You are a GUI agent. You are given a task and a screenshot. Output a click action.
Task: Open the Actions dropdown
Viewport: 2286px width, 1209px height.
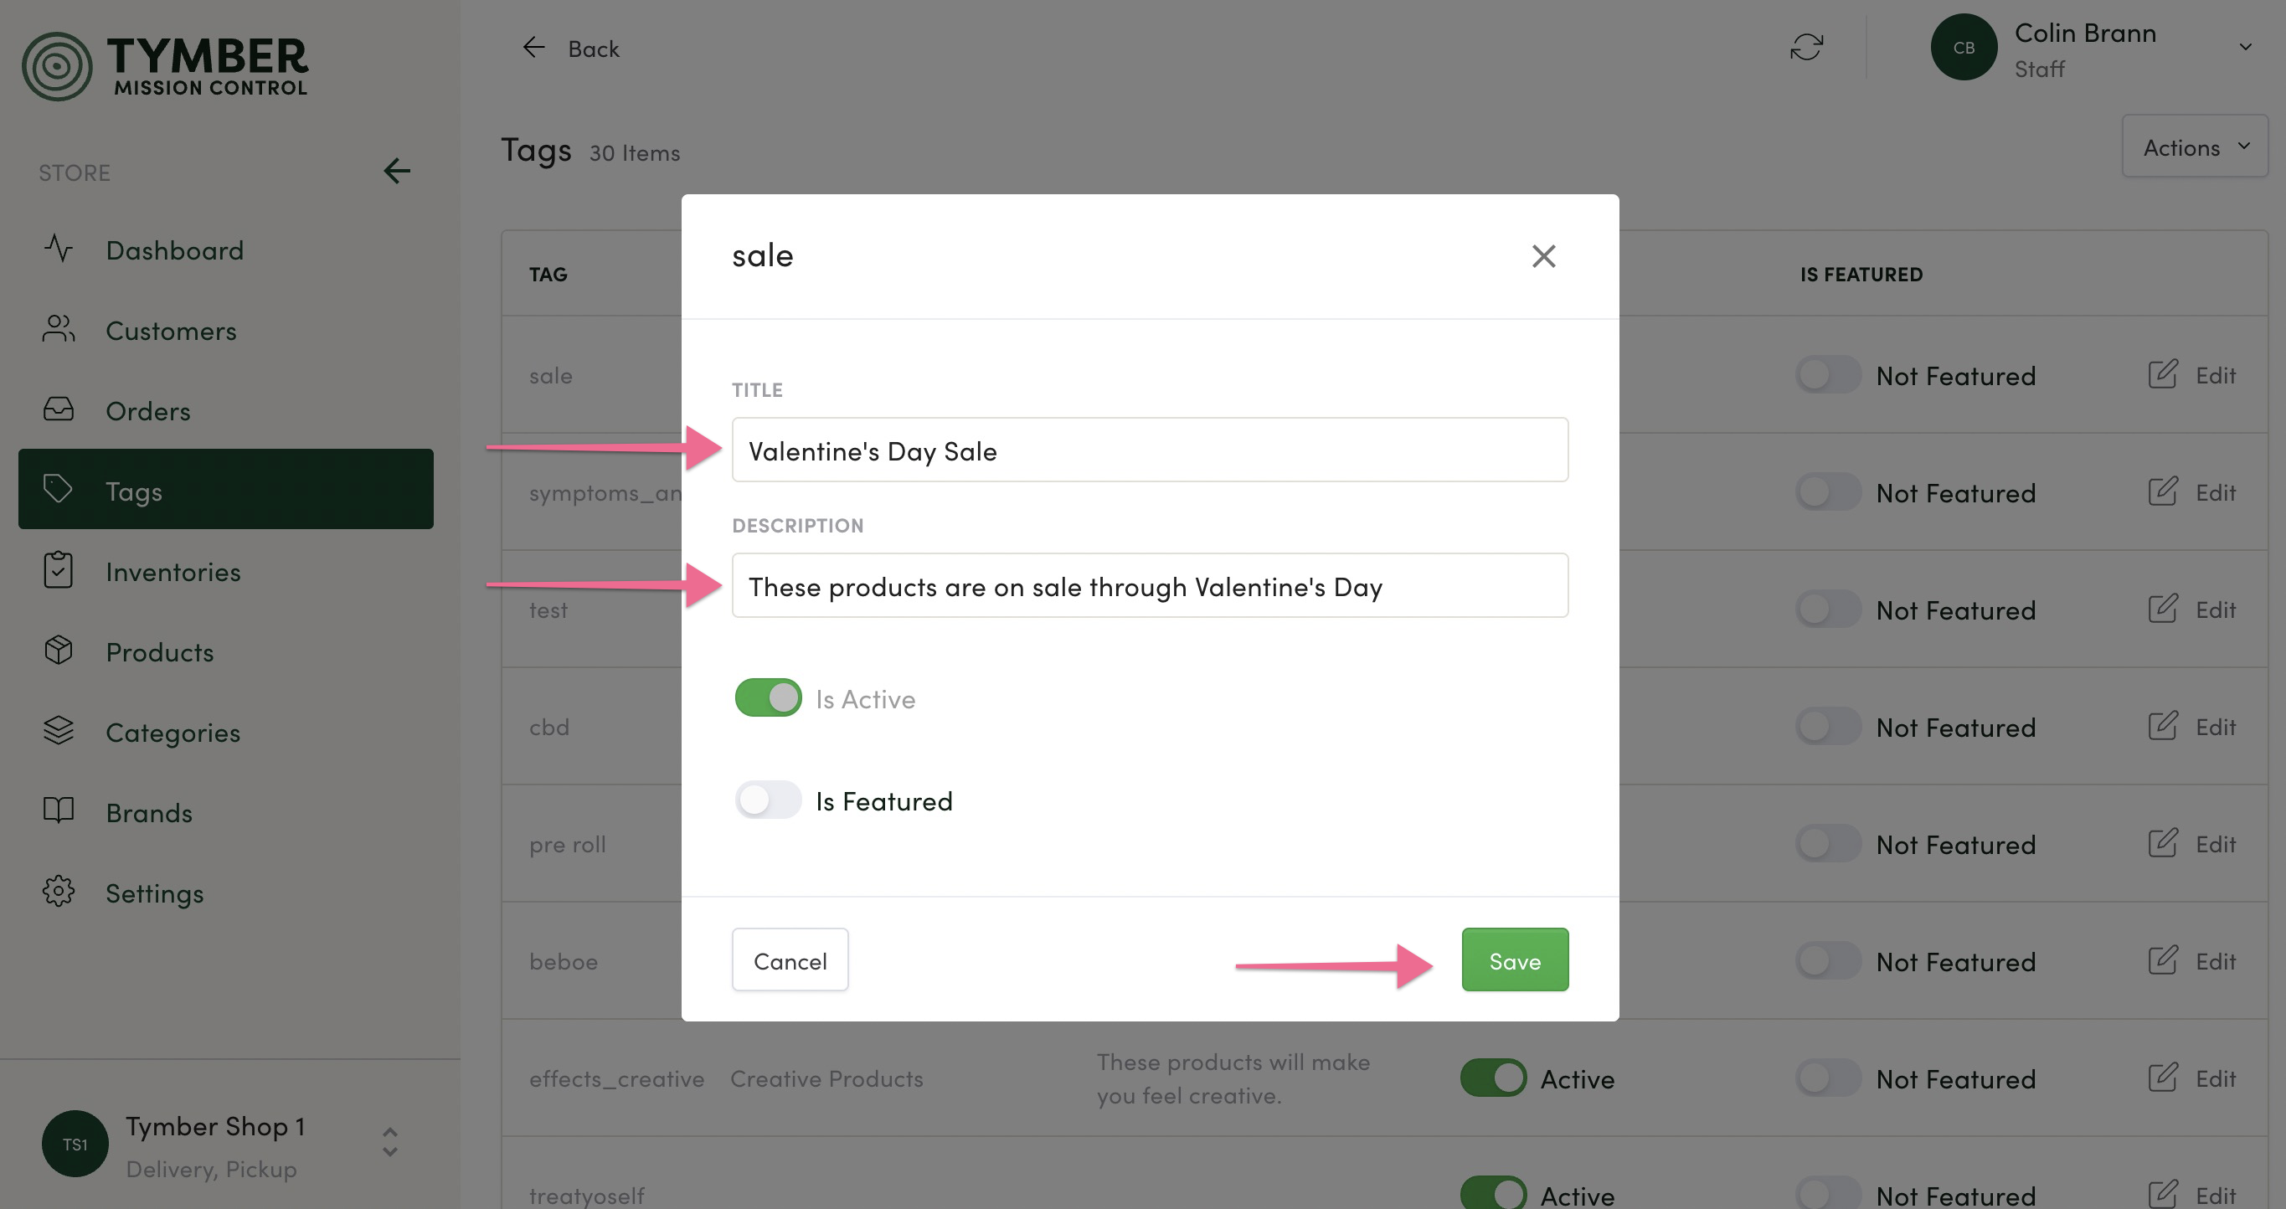pos(2195,147)
